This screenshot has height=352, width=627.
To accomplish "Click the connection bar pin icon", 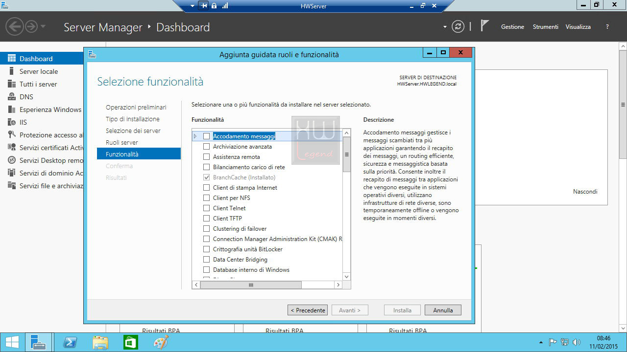I will click(x=204, y=6).
